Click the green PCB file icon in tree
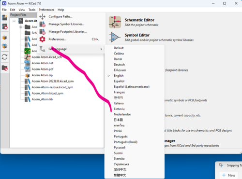The image size is (242, 179). 28,51
